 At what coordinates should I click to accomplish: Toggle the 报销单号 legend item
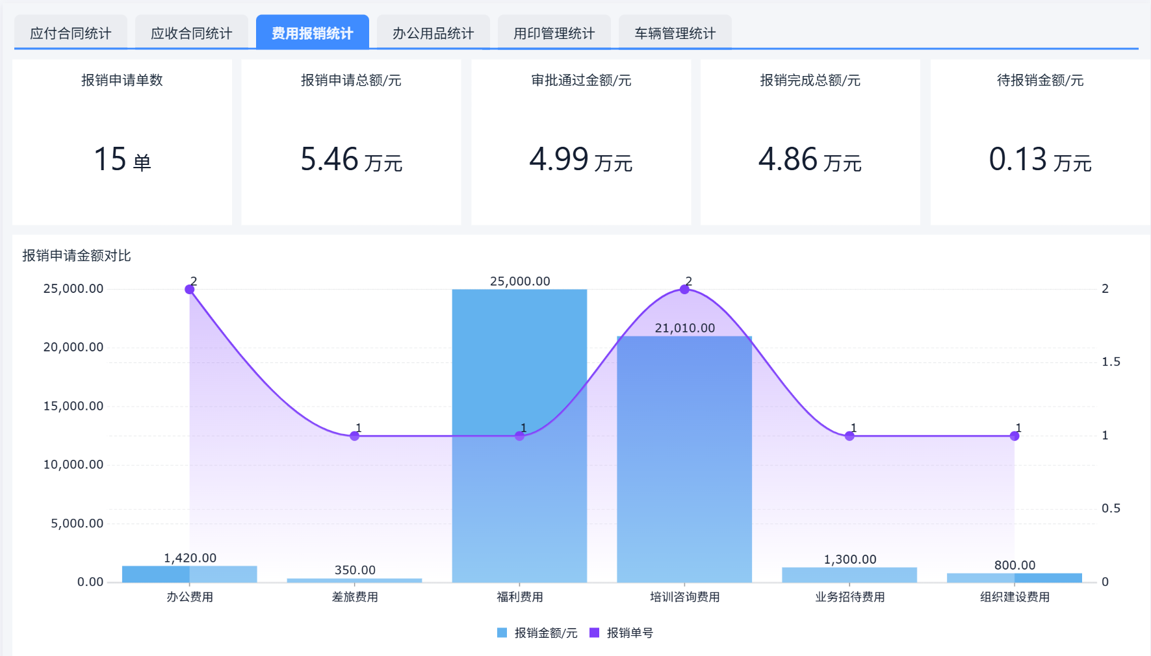coord(629,632)
